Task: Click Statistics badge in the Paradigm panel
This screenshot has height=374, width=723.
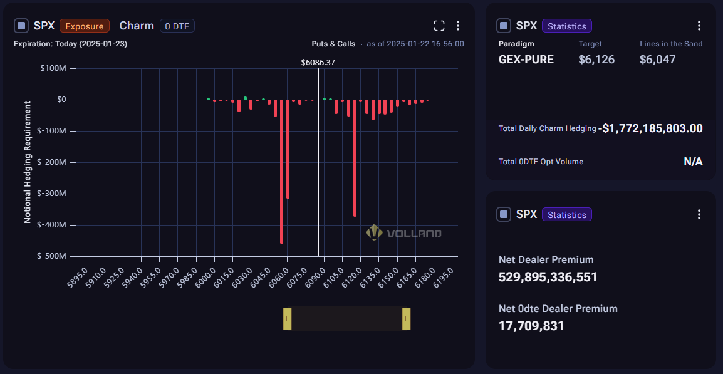Action: (x=567, y=26)
